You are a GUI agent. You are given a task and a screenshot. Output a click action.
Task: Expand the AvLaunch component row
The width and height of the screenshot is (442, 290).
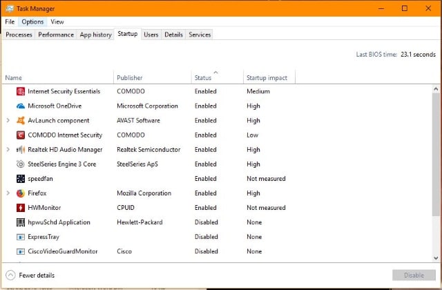(8, 121)
